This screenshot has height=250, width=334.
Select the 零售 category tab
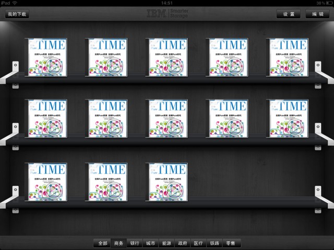click(x=231, y=243)
